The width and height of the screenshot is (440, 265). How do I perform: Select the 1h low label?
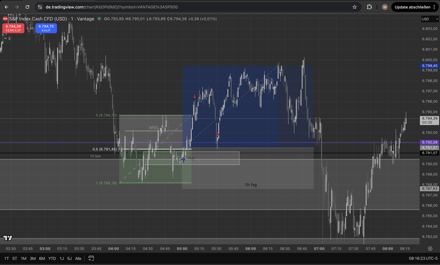95,156
